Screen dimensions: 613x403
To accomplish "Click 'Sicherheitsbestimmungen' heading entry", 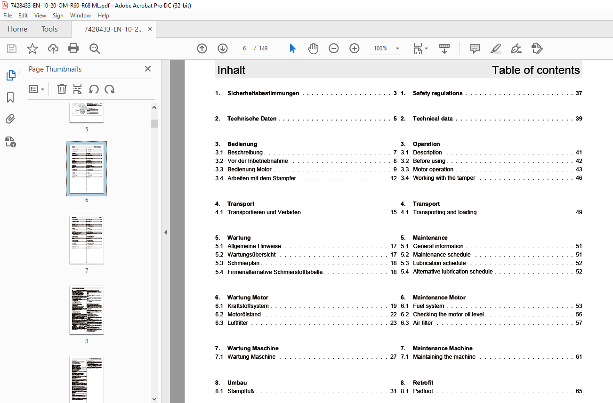I will [x=306, y=93].
